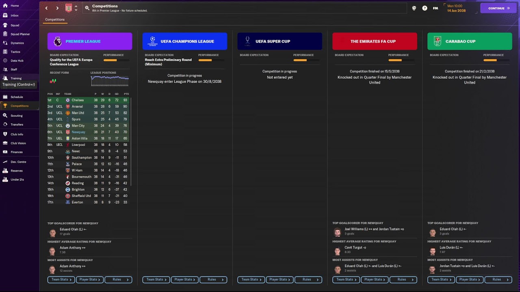This screenshot has width=520, height=292.
Task: Open the Data Hub icon
Action: coord(5,60)
